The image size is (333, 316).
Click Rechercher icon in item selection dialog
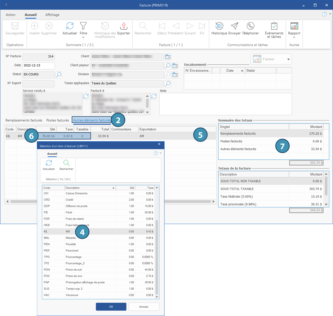pos(66,163)
